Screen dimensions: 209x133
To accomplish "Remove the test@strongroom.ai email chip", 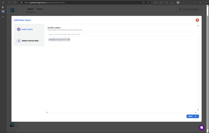I will click(x=69, y=40).
